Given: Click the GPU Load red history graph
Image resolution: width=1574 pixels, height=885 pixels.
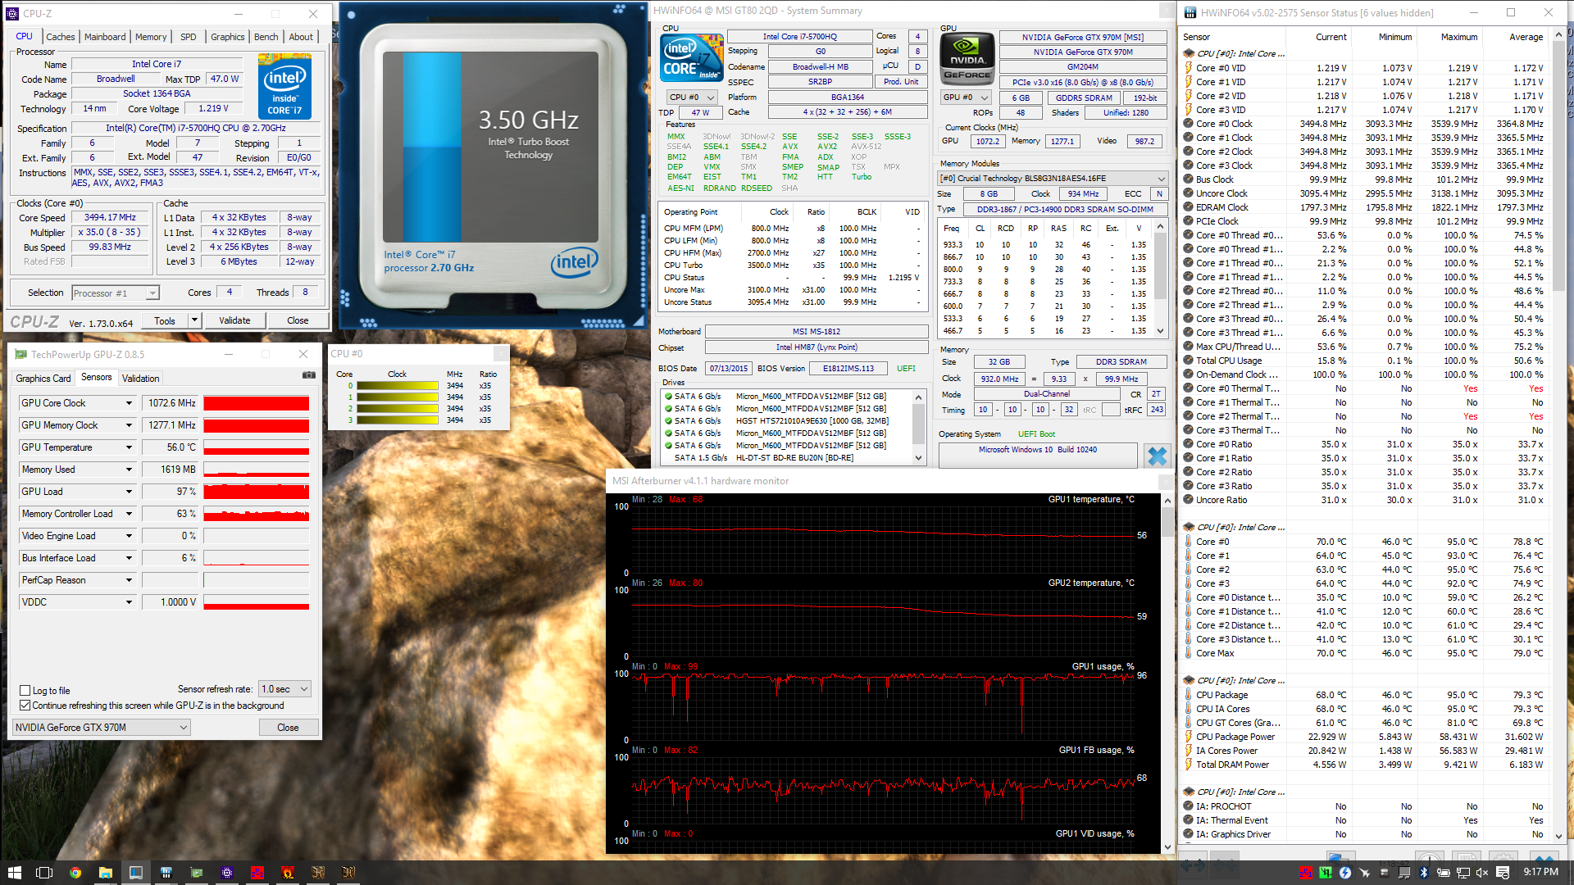Looking at the screenshot, I should (x=257, y=492).
